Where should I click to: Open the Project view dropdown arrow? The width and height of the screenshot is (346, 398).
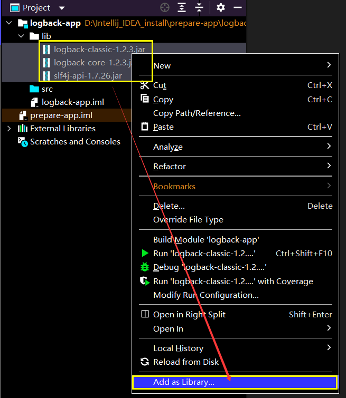[x=62, y=8]
